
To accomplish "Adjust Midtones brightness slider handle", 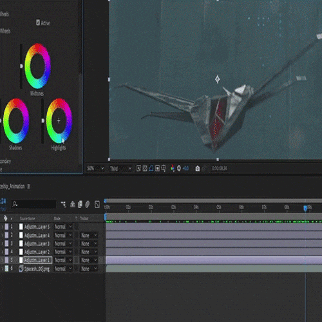I will pos(21,66).
